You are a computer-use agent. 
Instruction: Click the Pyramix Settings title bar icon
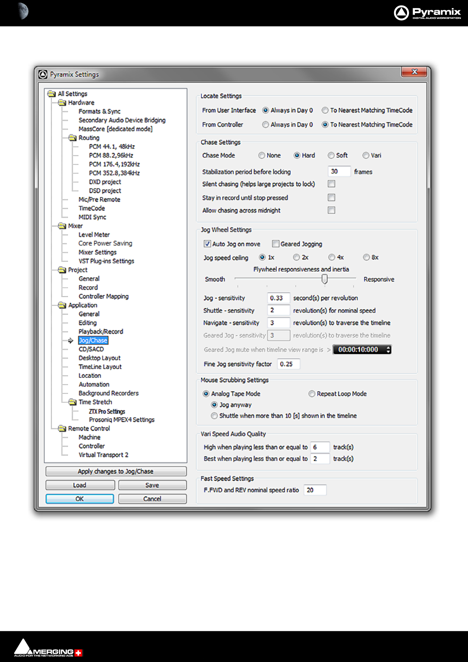coord(43,74)
